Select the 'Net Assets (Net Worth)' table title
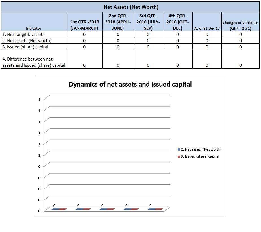 tap(131, 7)
